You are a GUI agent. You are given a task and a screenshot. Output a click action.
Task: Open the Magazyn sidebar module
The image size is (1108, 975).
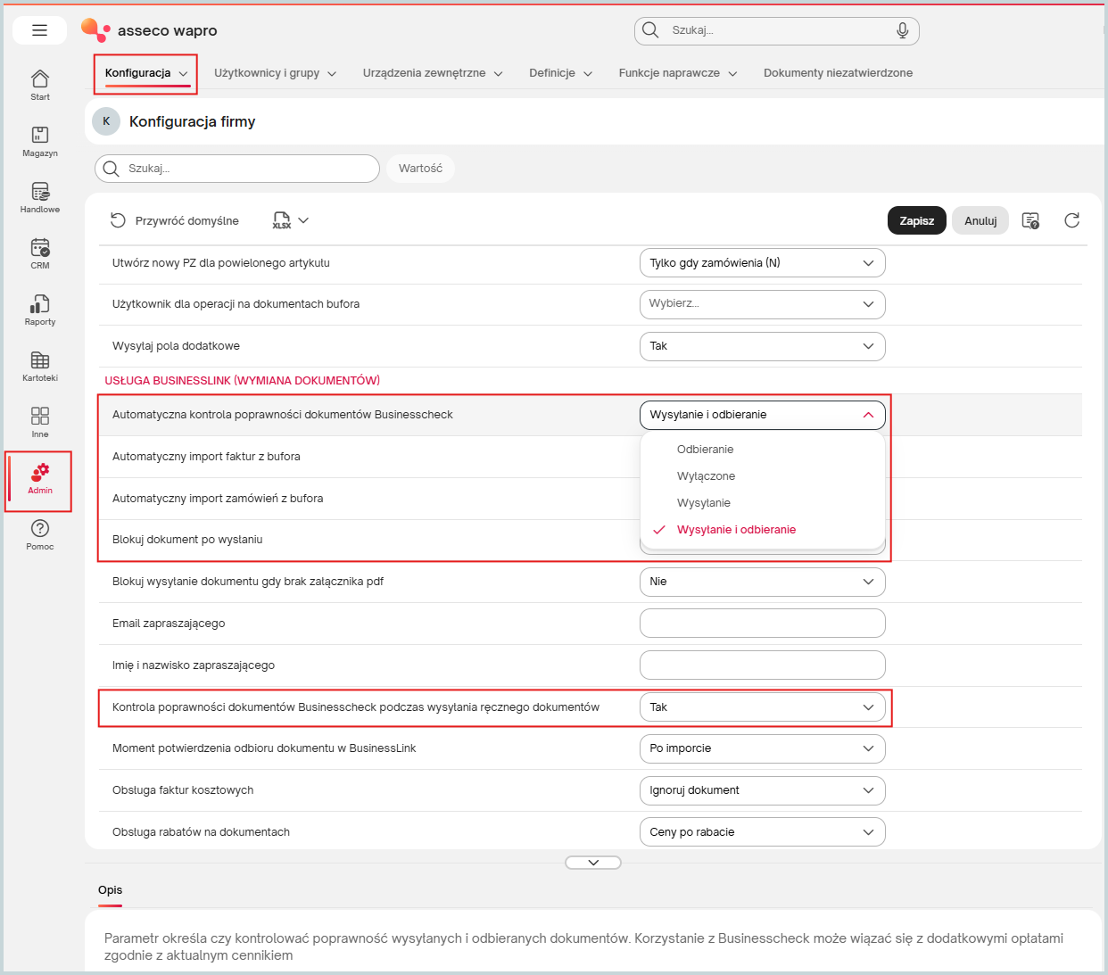pos(40,141)
